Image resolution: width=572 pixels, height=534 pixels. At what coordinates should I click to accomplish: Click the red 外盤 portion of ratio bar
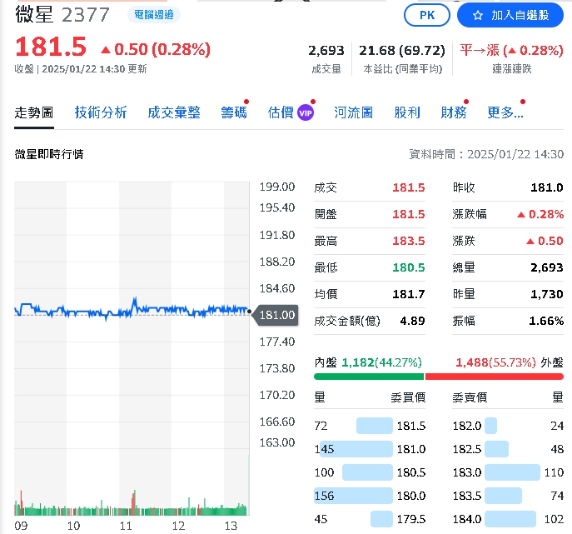[x=495, y=377]
